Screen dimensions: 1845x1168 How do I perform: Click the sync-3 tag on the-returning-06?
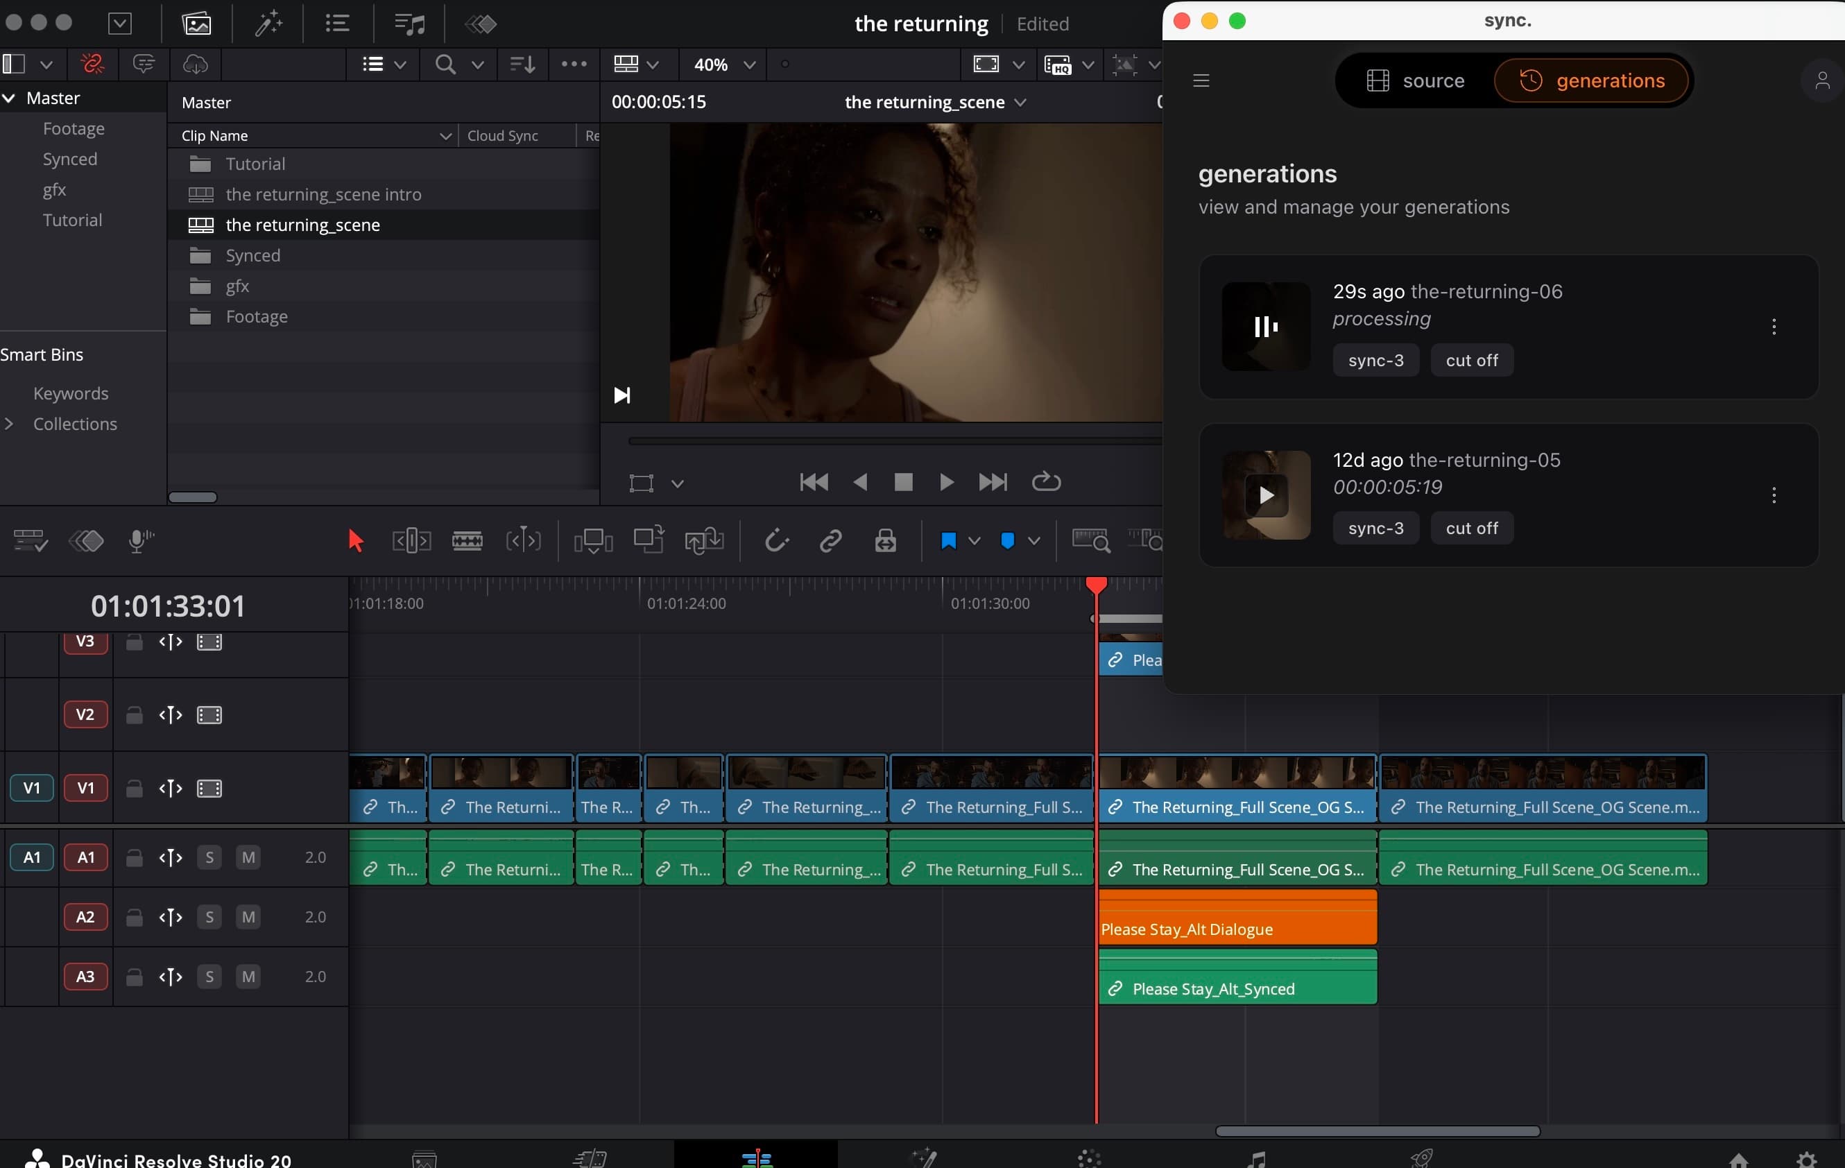1376,360
